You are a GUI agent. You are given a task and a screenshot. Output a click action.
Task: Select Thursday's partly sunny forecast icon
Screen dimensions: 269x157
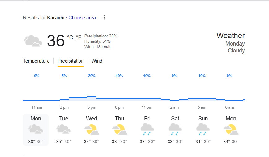(119, 130)
